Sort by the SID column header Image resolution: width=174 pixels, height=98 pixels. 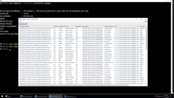127,26
